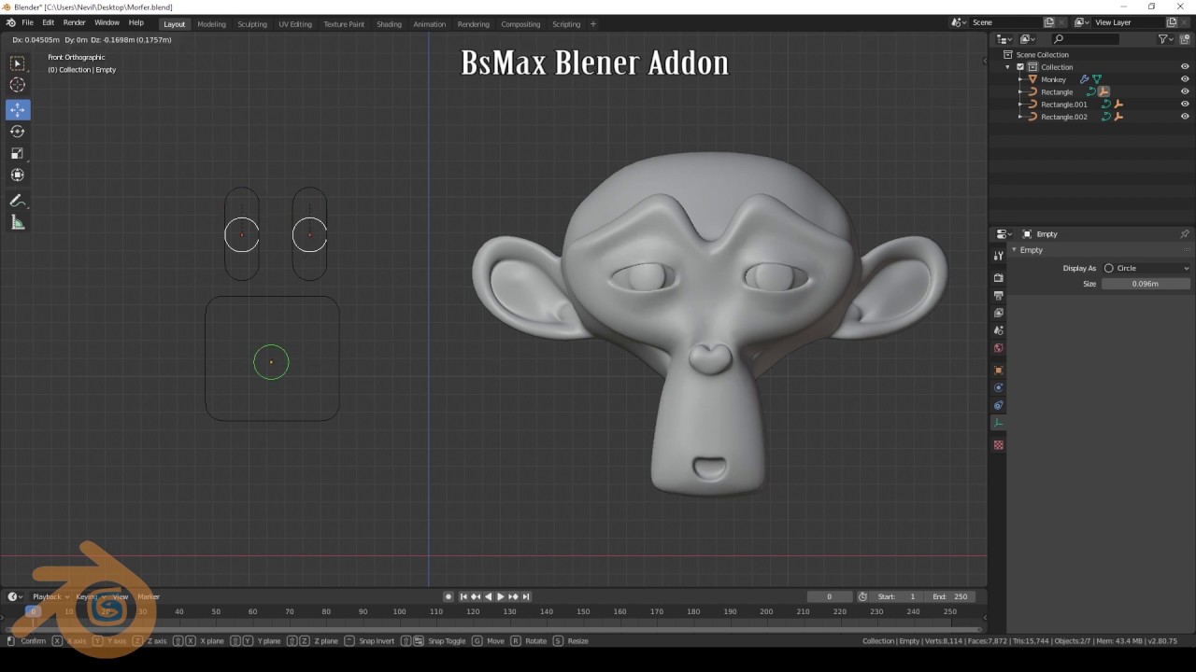Click the timeline current frame field
Image resolution: width=1196 pixels, height=672 pixels.
pyautogui.click(x=830, y=596)
